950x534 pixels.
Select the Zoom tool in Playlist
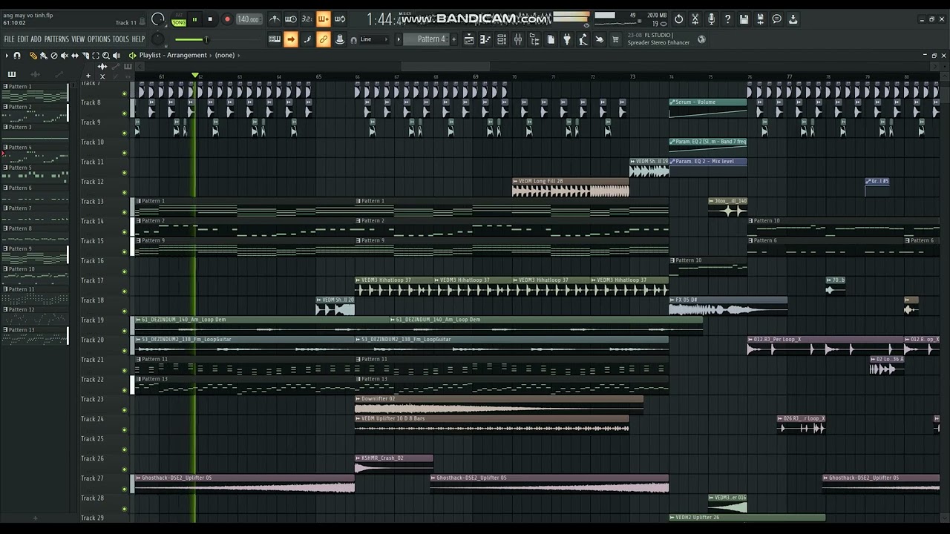pyautogui.click(x=105, y=56)
